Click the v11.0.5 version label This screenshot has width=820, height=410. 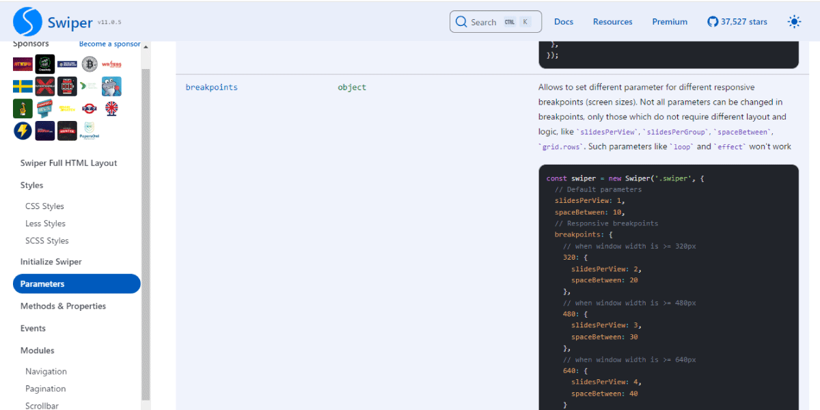109,23
